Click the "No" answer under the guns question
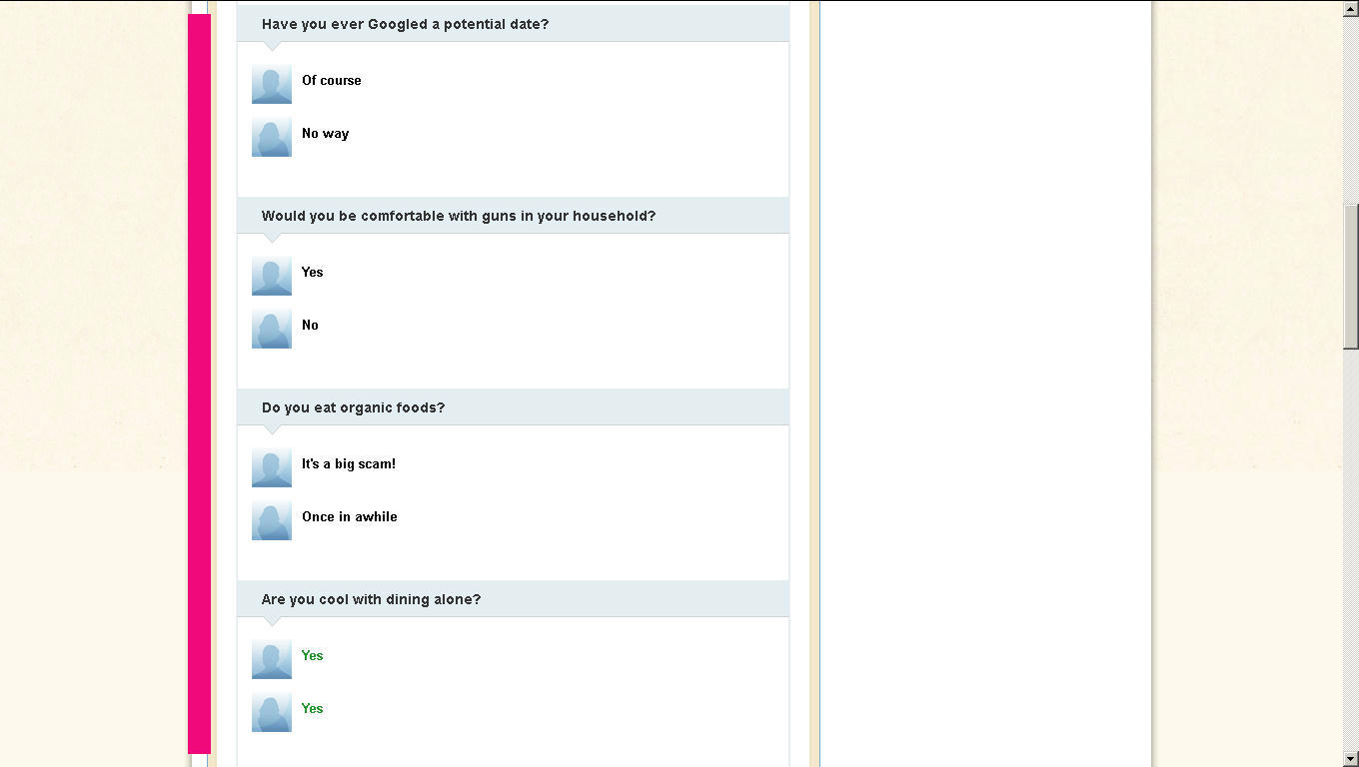Image resolution: width=1359 pixels, height=767 pixels. click(311, 325)
